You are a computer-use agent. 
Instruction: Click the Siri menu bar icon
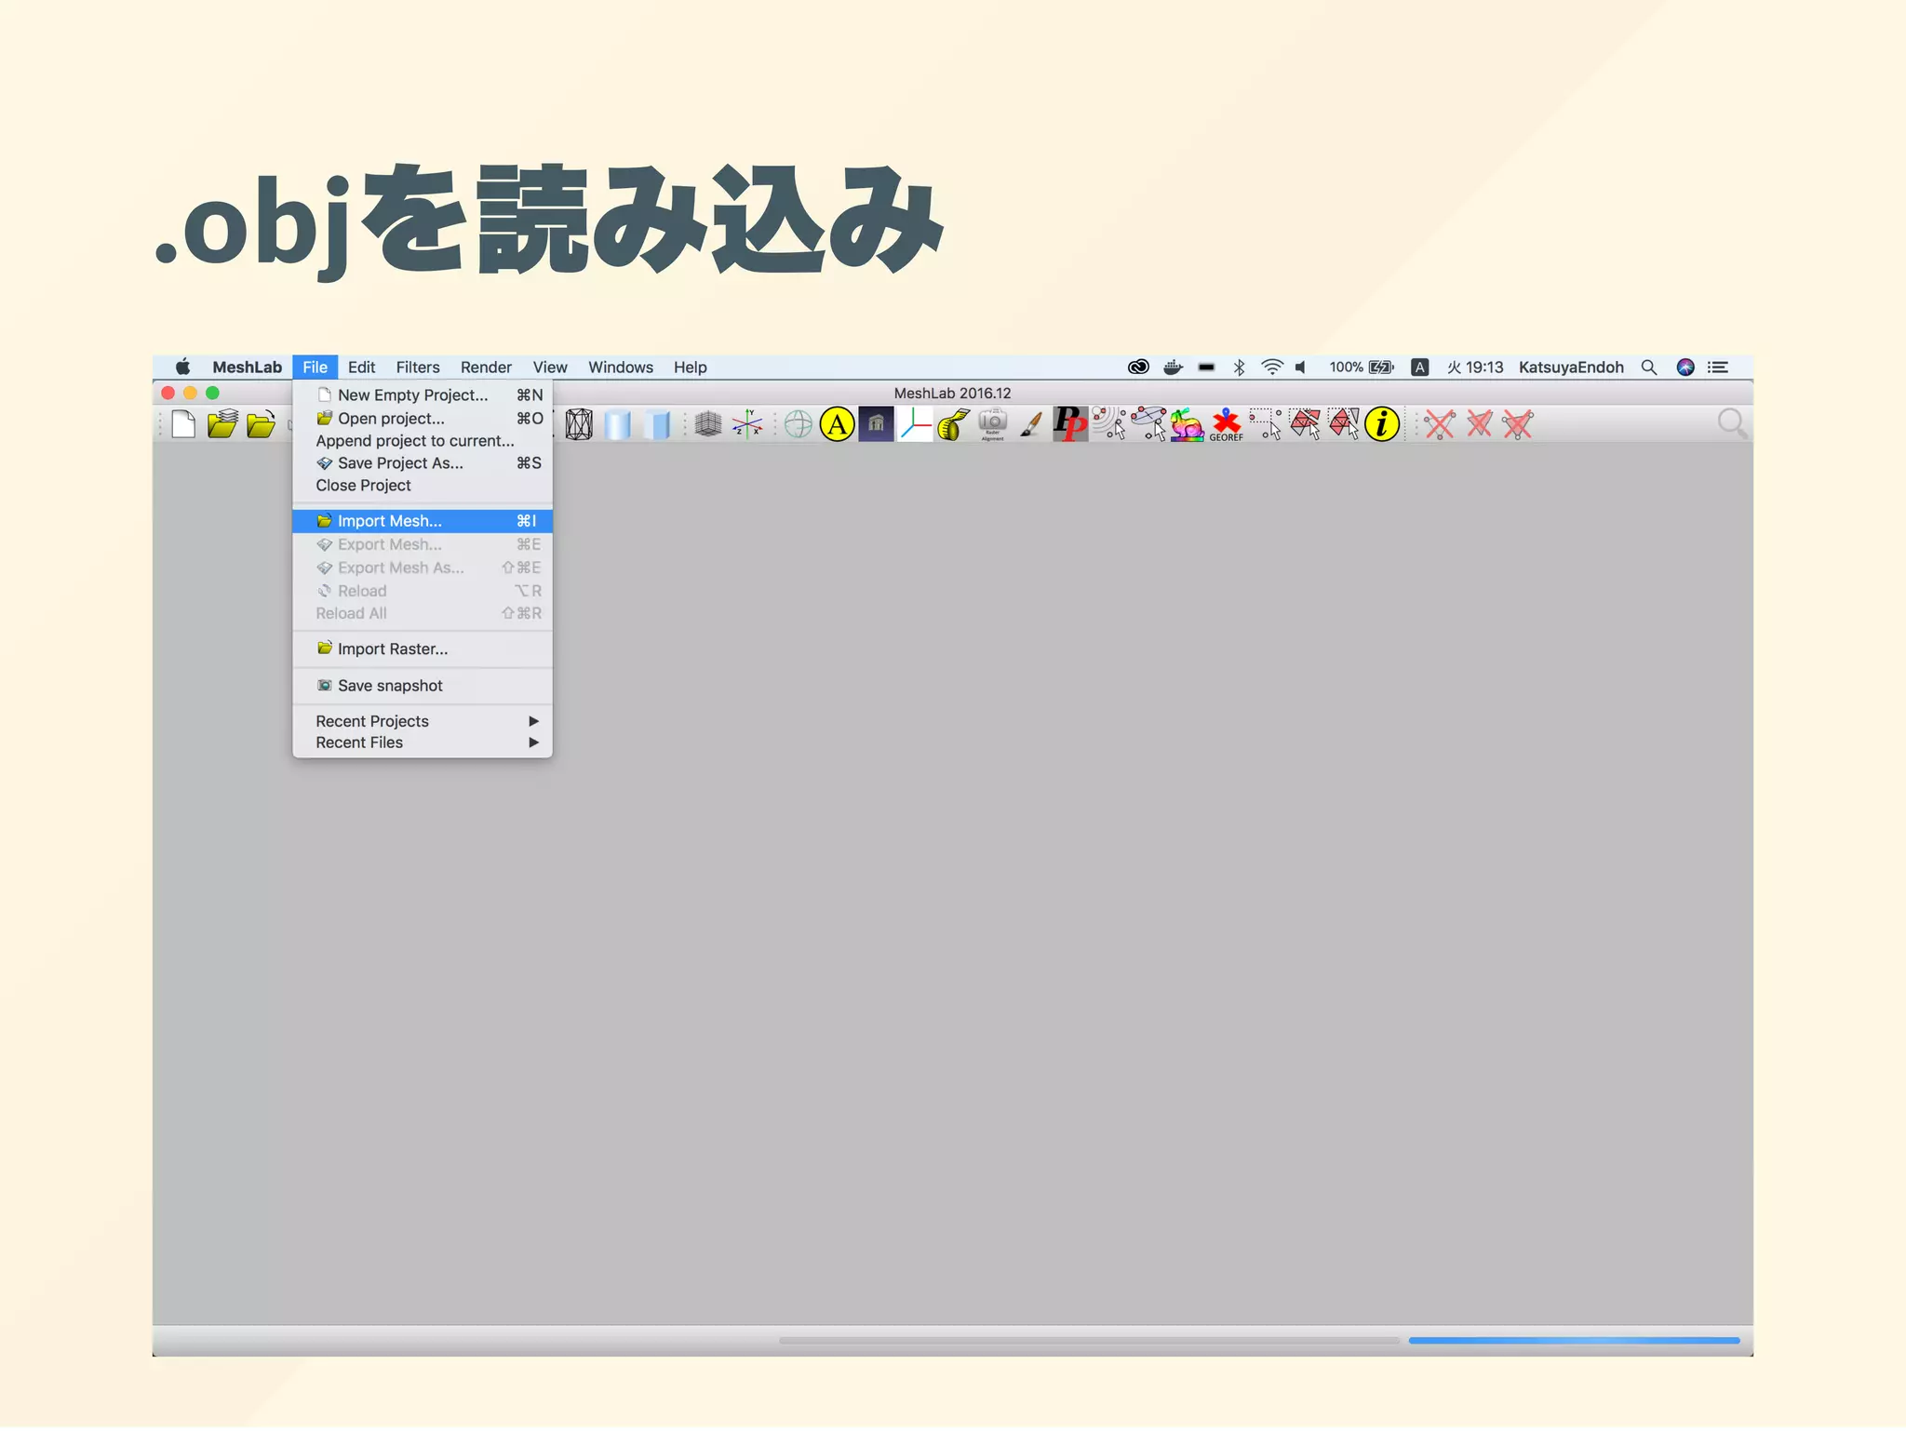click(1685, 368)
